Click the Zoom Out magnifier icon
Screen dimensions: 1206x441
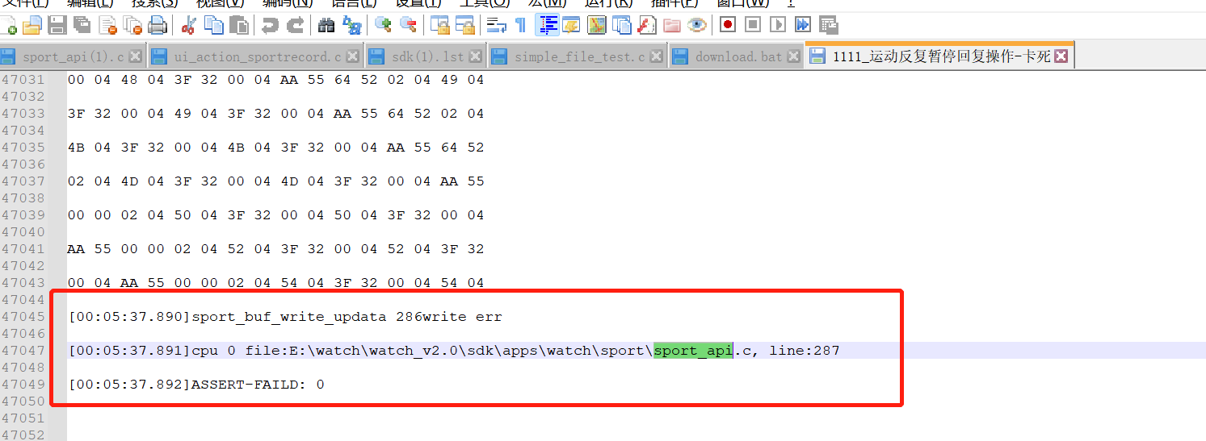tap(409, 26)
